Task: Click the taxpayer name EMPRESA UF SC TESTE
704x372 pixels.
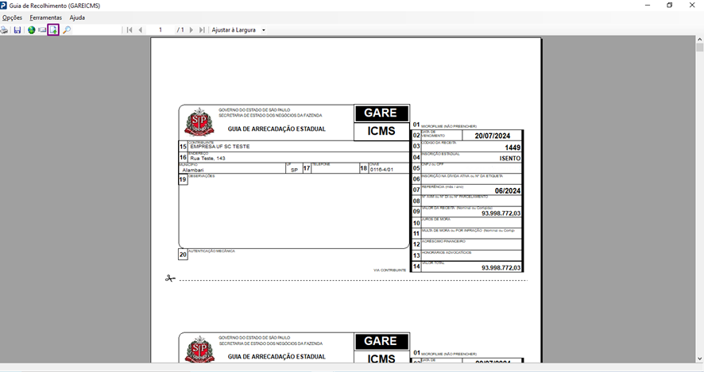Action: click(x=220, y=147)
